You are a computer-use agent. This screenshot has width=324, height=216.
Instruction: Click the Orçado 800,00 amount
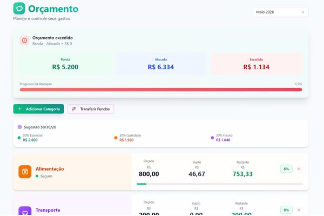[x=149, y=174]
